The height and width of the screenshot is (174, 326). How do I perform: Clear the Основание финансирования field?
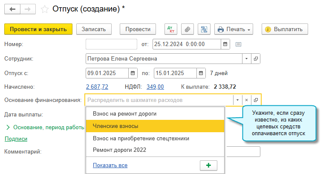tap(246, 100)
